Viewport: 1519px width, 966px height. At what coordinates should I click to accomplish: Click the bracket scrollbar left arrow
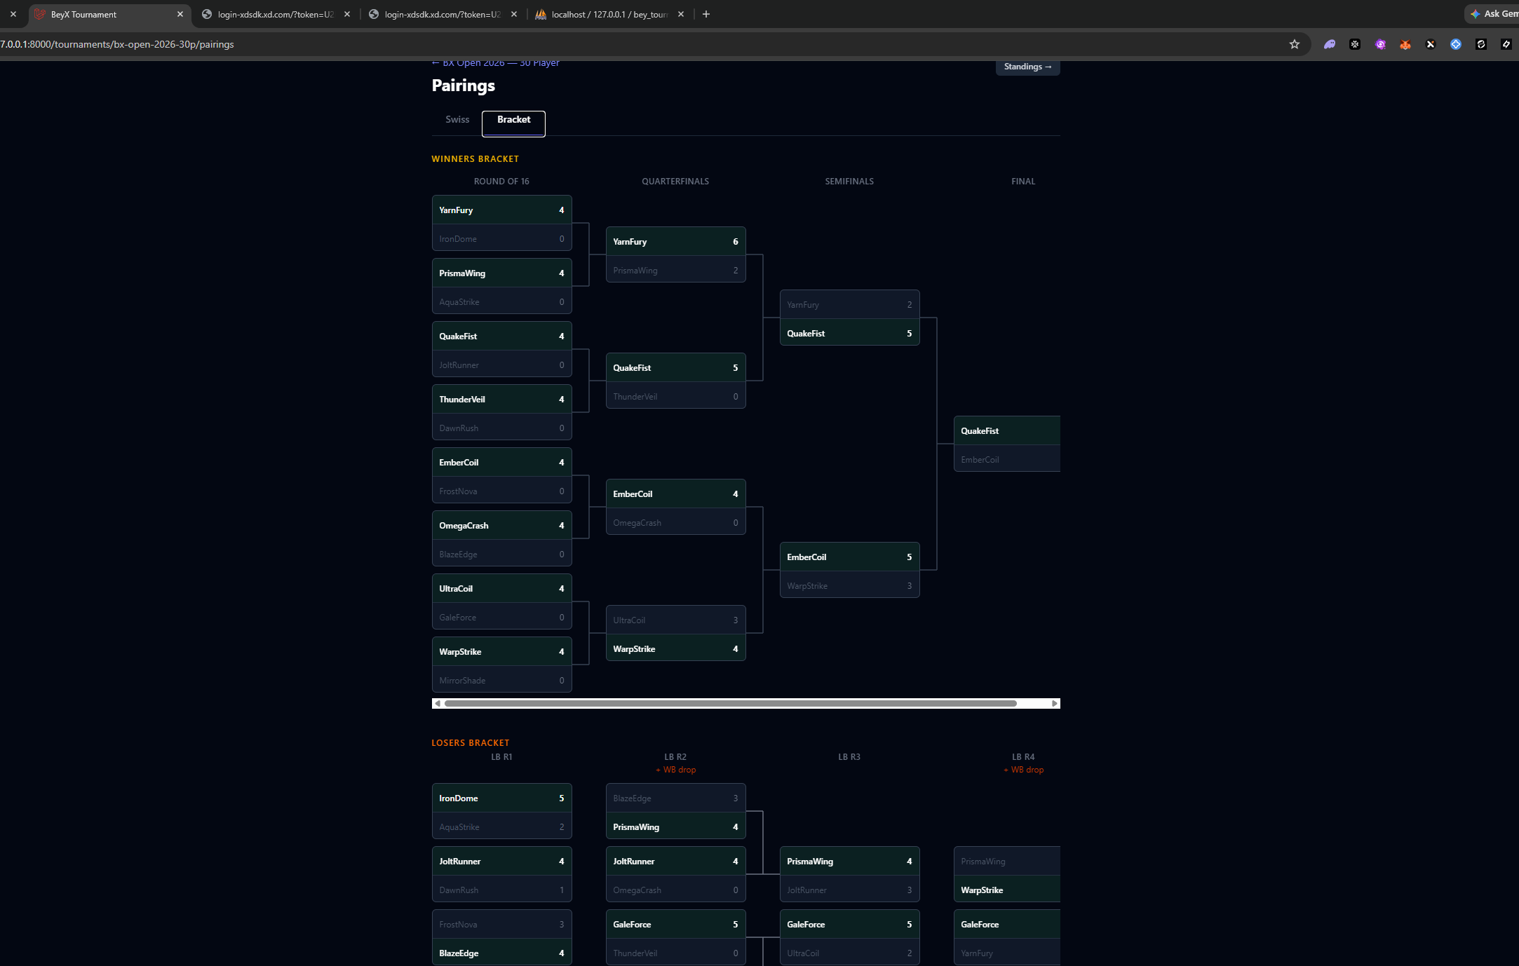point(438,703)
